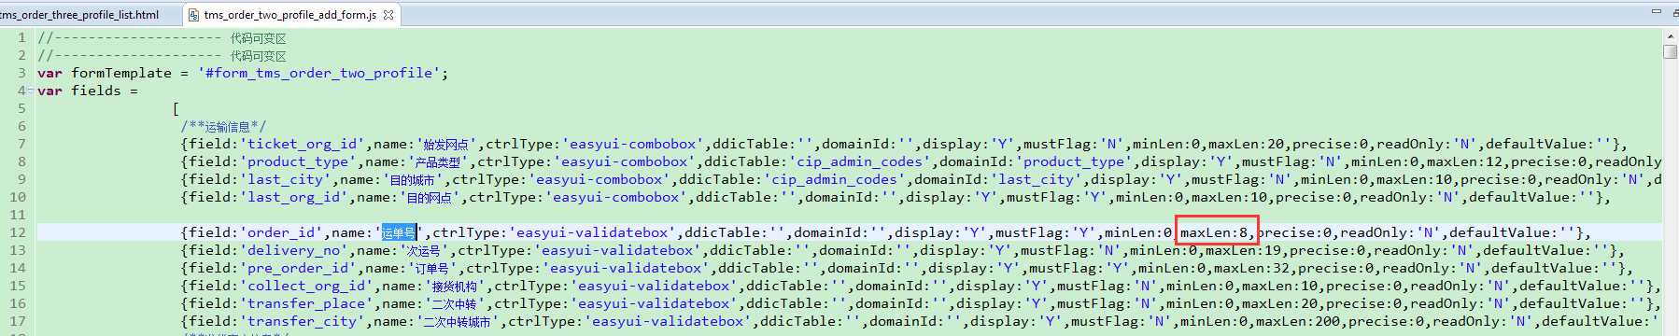Click the opening bracket on line 5

point(176,108)
